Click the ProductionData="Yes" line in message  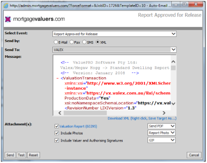[x=87, y=98]
